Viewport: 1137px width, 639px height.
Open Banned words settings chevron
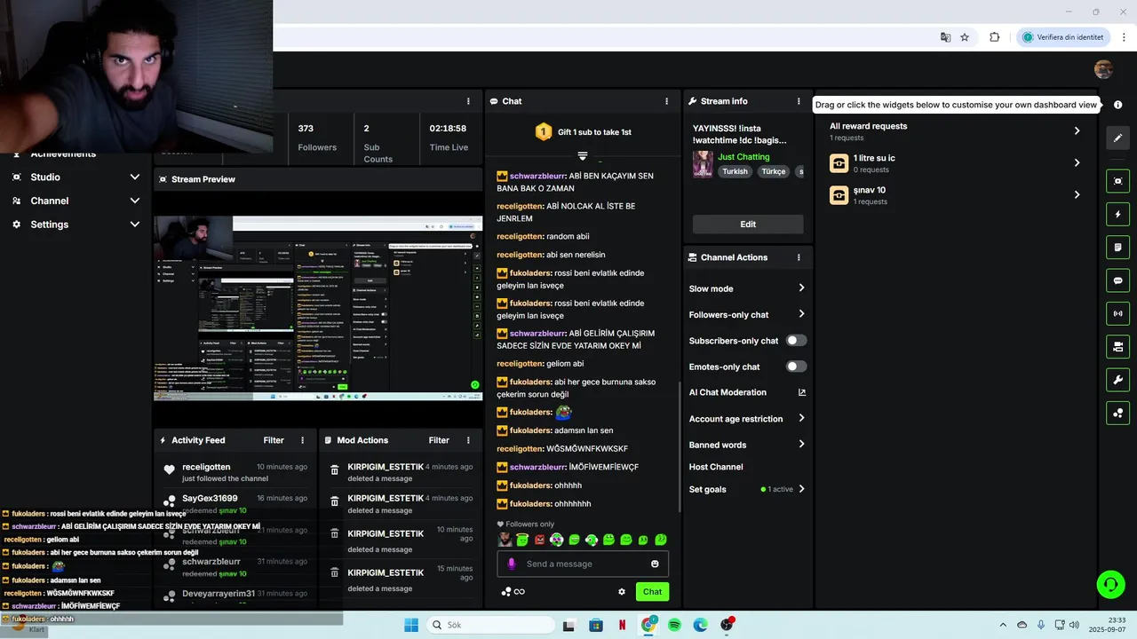(x=801, y=445)
